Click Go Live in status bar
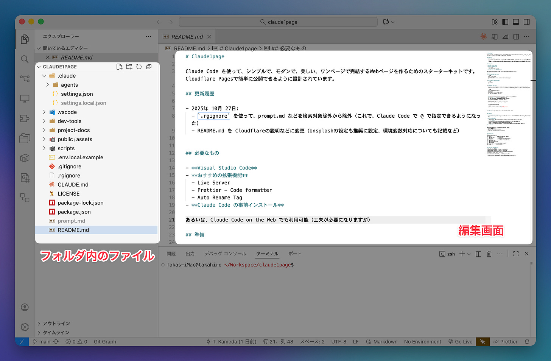 click(x=460, y=342)
